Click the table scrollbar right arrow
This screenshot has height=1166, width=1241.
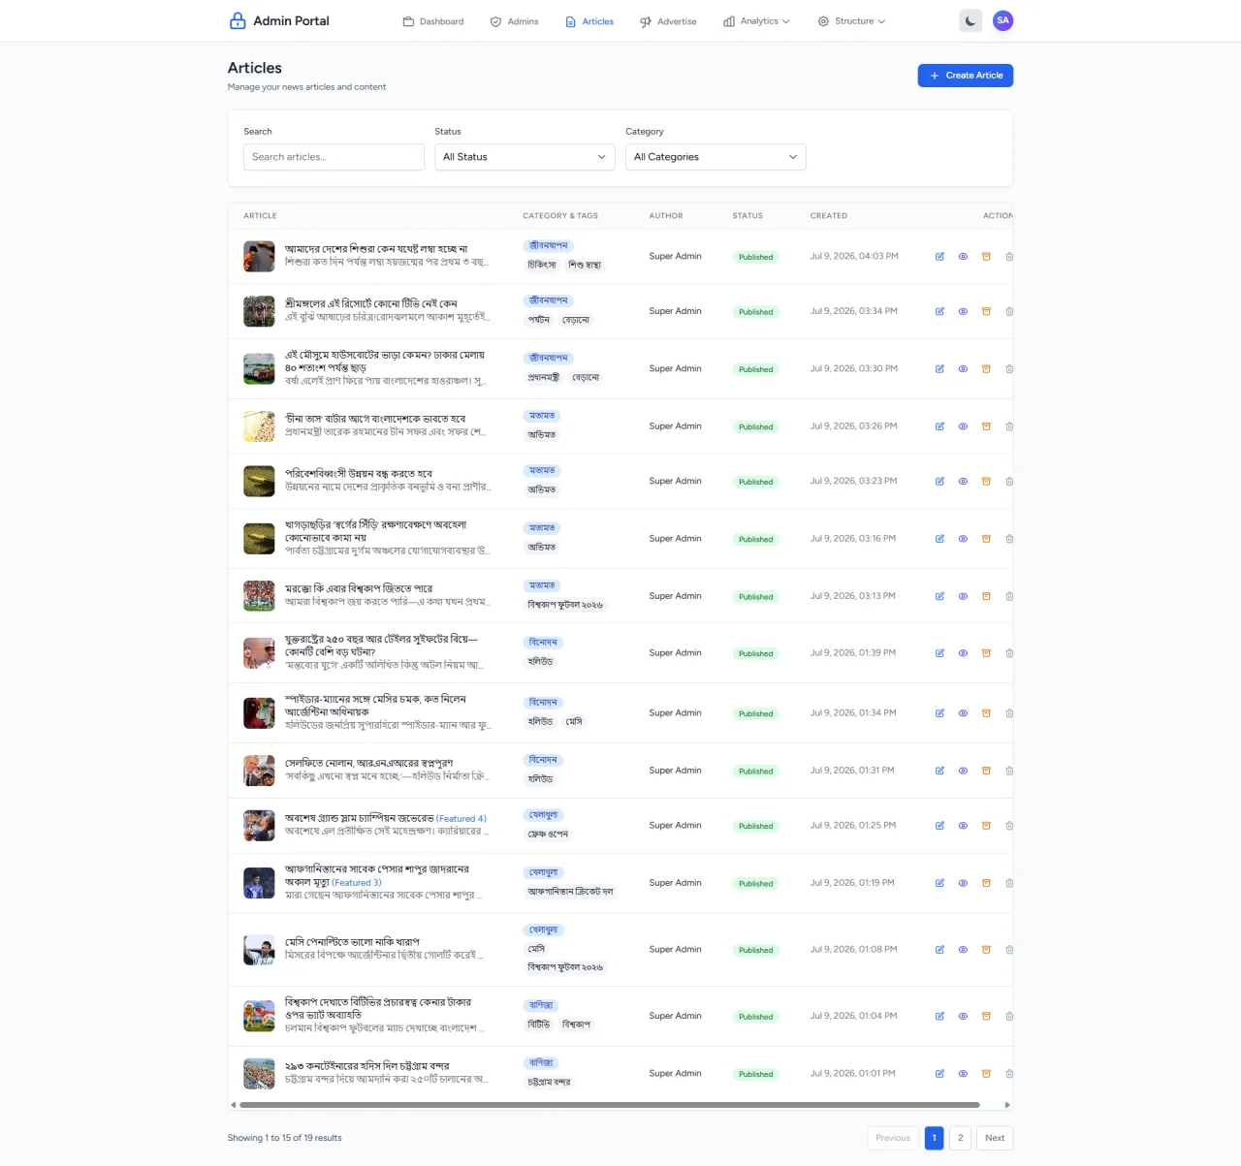tap(1007, 1105)
